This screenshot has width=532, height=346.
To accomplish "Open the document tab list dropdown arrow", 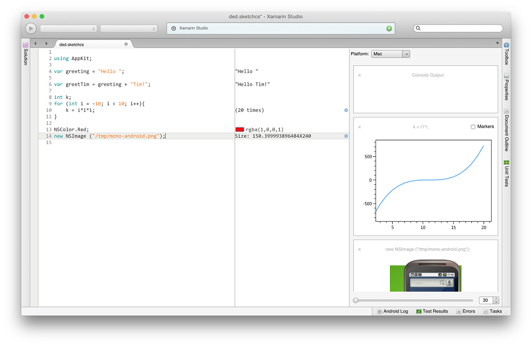I will 497,43.
